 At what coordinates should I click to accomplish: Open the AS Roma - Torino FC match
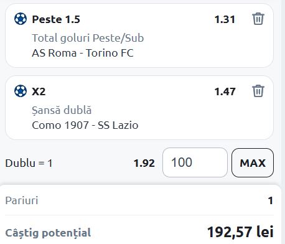click(83, 53)
